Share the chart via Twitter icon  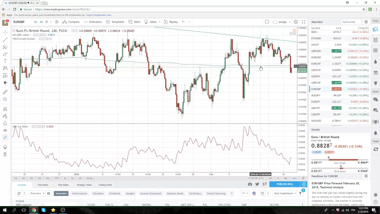click(x=257, y=184)
